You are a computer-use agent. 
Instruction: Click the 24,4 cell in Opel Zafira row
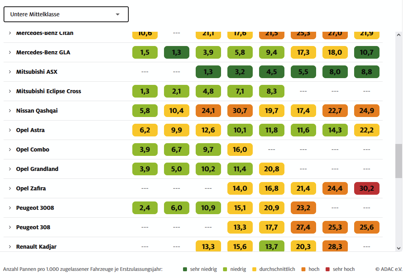335,188
